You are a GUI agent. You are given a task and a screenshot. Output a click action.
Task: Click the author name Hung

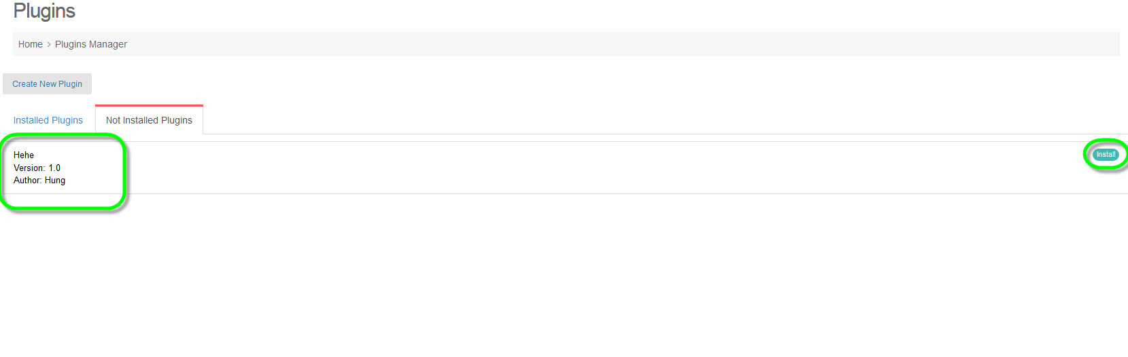[x=55, y=181]
